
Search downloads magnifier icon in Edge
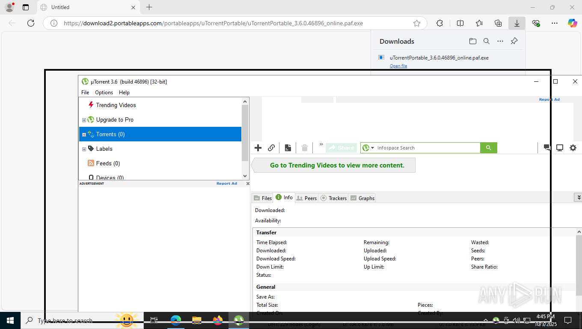coord(487,41)
